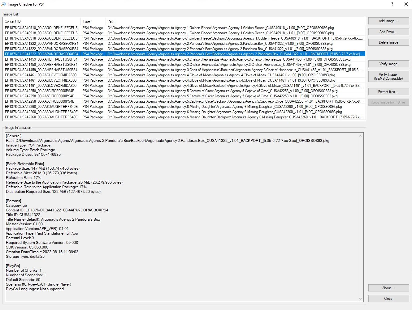Click the Verify Image button
This screenshot has width=412, height=310.
pyautogui.click(x=388, y=64)
